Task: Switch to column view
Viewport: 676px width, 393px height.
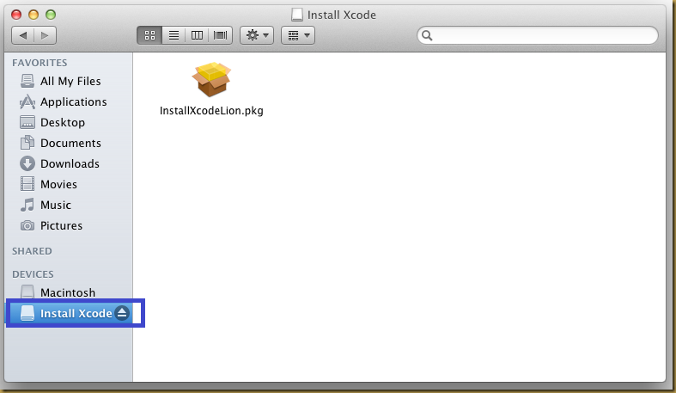Action: (x=197, y=35)
